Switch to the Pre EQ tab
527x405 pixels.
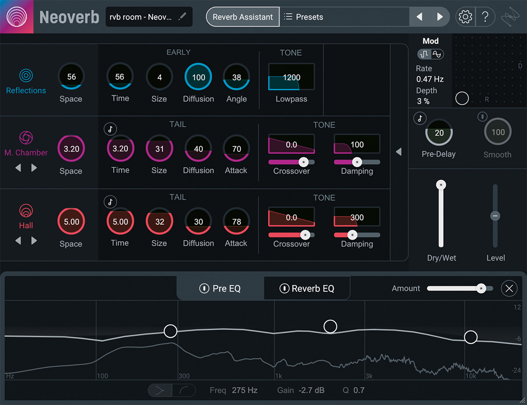coord(220,289)
